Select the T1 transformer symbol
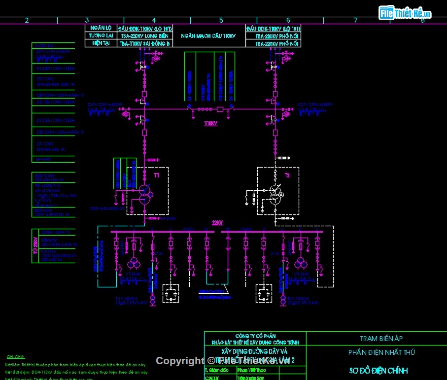This screenshot has width=447, height=380. [144, 194]
